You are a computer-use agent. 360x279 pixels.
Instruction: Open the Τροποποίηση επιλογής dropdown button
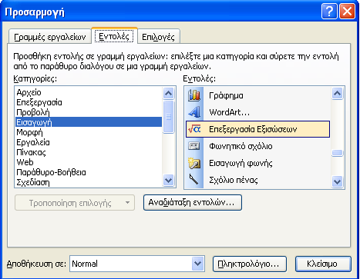[x=75, y=203]
